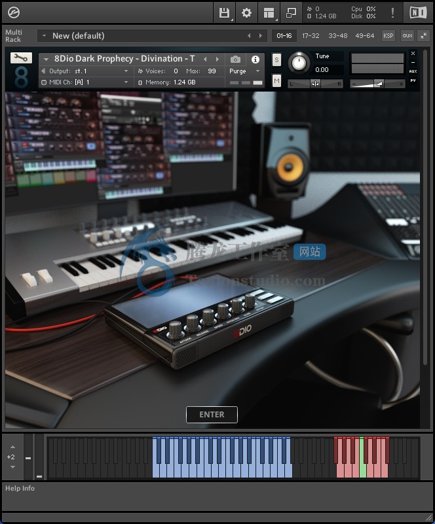Toggle the KSP multi script editor
The height and width of the screenshot is (524, 435).
388,36
